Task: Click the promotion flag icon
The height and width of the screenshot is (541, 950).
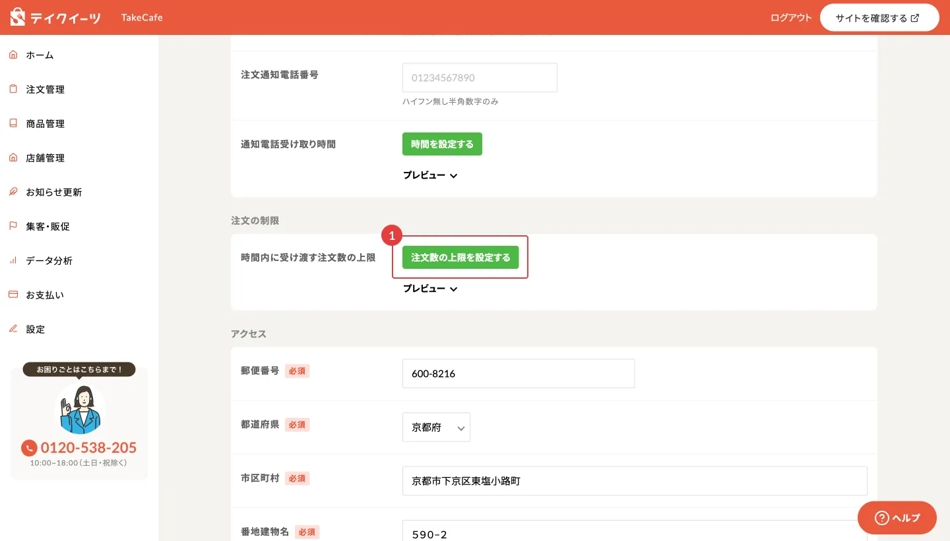Action: pyautogui.click(x=13, y=226)
